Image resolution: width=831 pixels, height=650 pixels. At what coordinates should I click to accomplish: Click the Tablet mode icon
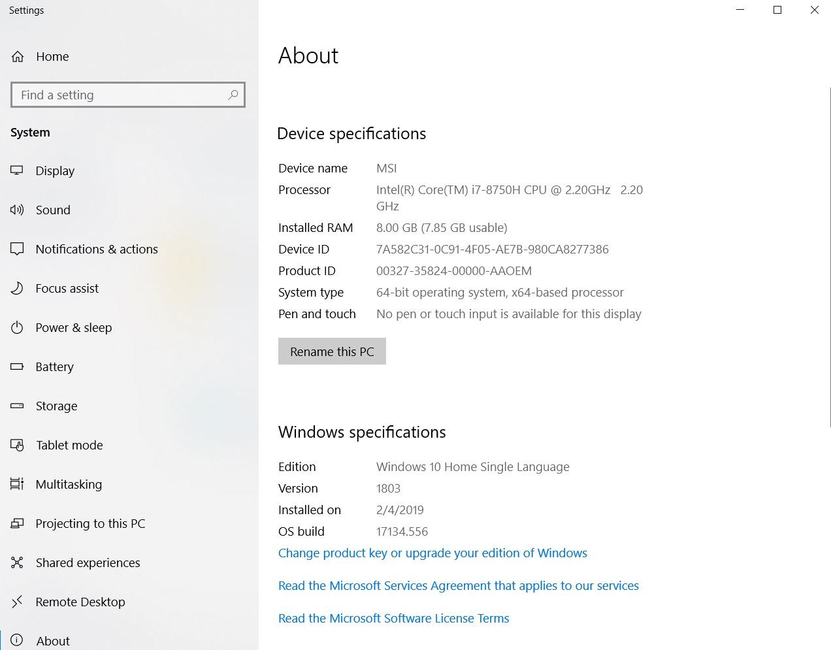(17, 445)
